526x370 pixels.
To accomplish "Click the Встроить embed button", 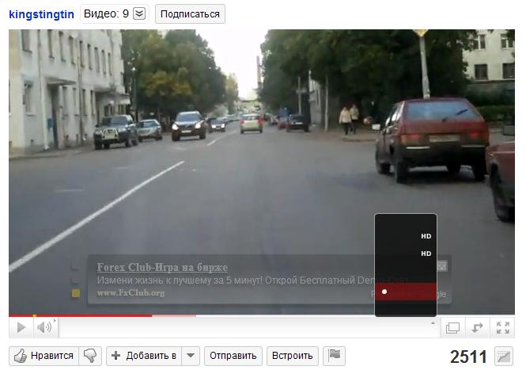I will pyautogui.click(x=293, y=356).
